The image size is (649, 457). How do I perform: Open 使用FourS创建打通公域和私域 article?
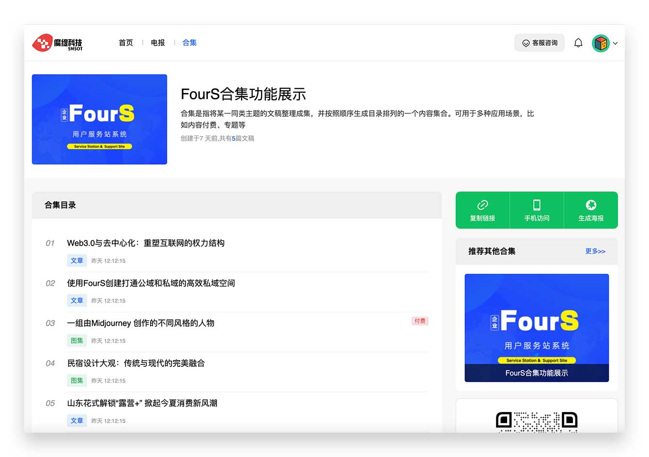tap(151, 283)
